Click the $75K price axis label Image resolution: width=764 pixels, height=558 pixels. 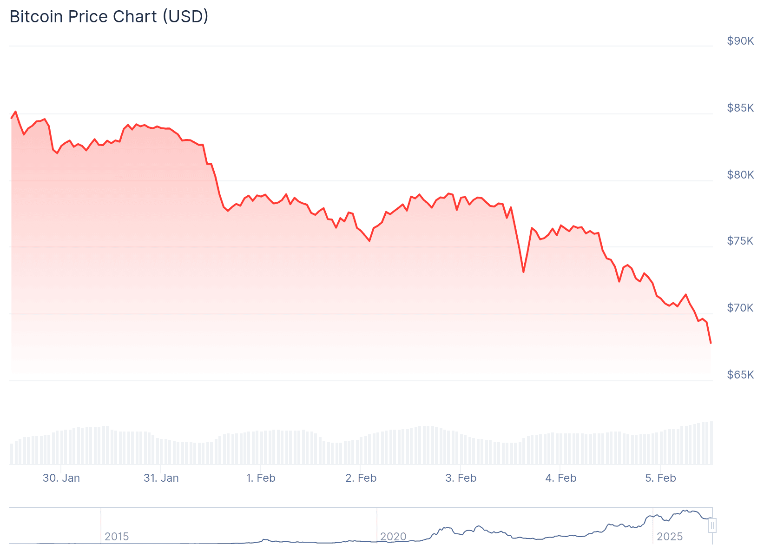tap(740, 241)
